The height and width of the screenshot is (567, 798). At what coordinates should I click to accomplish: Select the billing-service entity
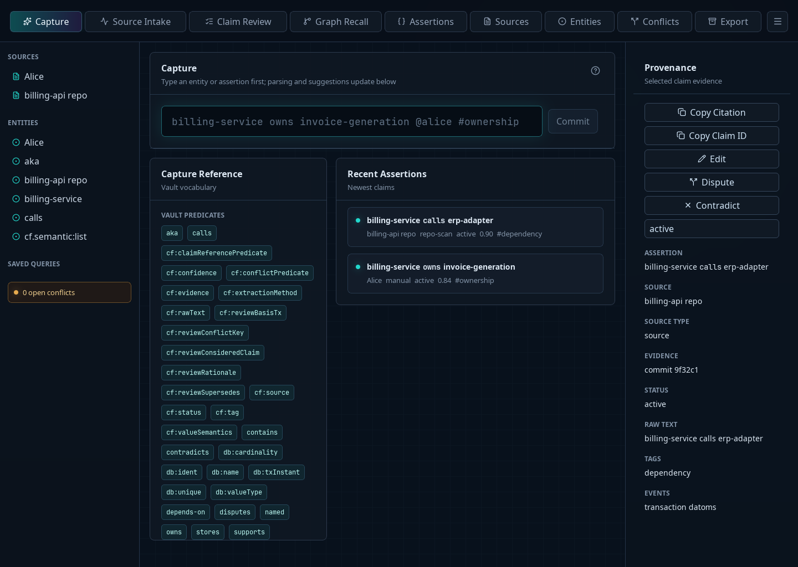(x=69, y=199)
